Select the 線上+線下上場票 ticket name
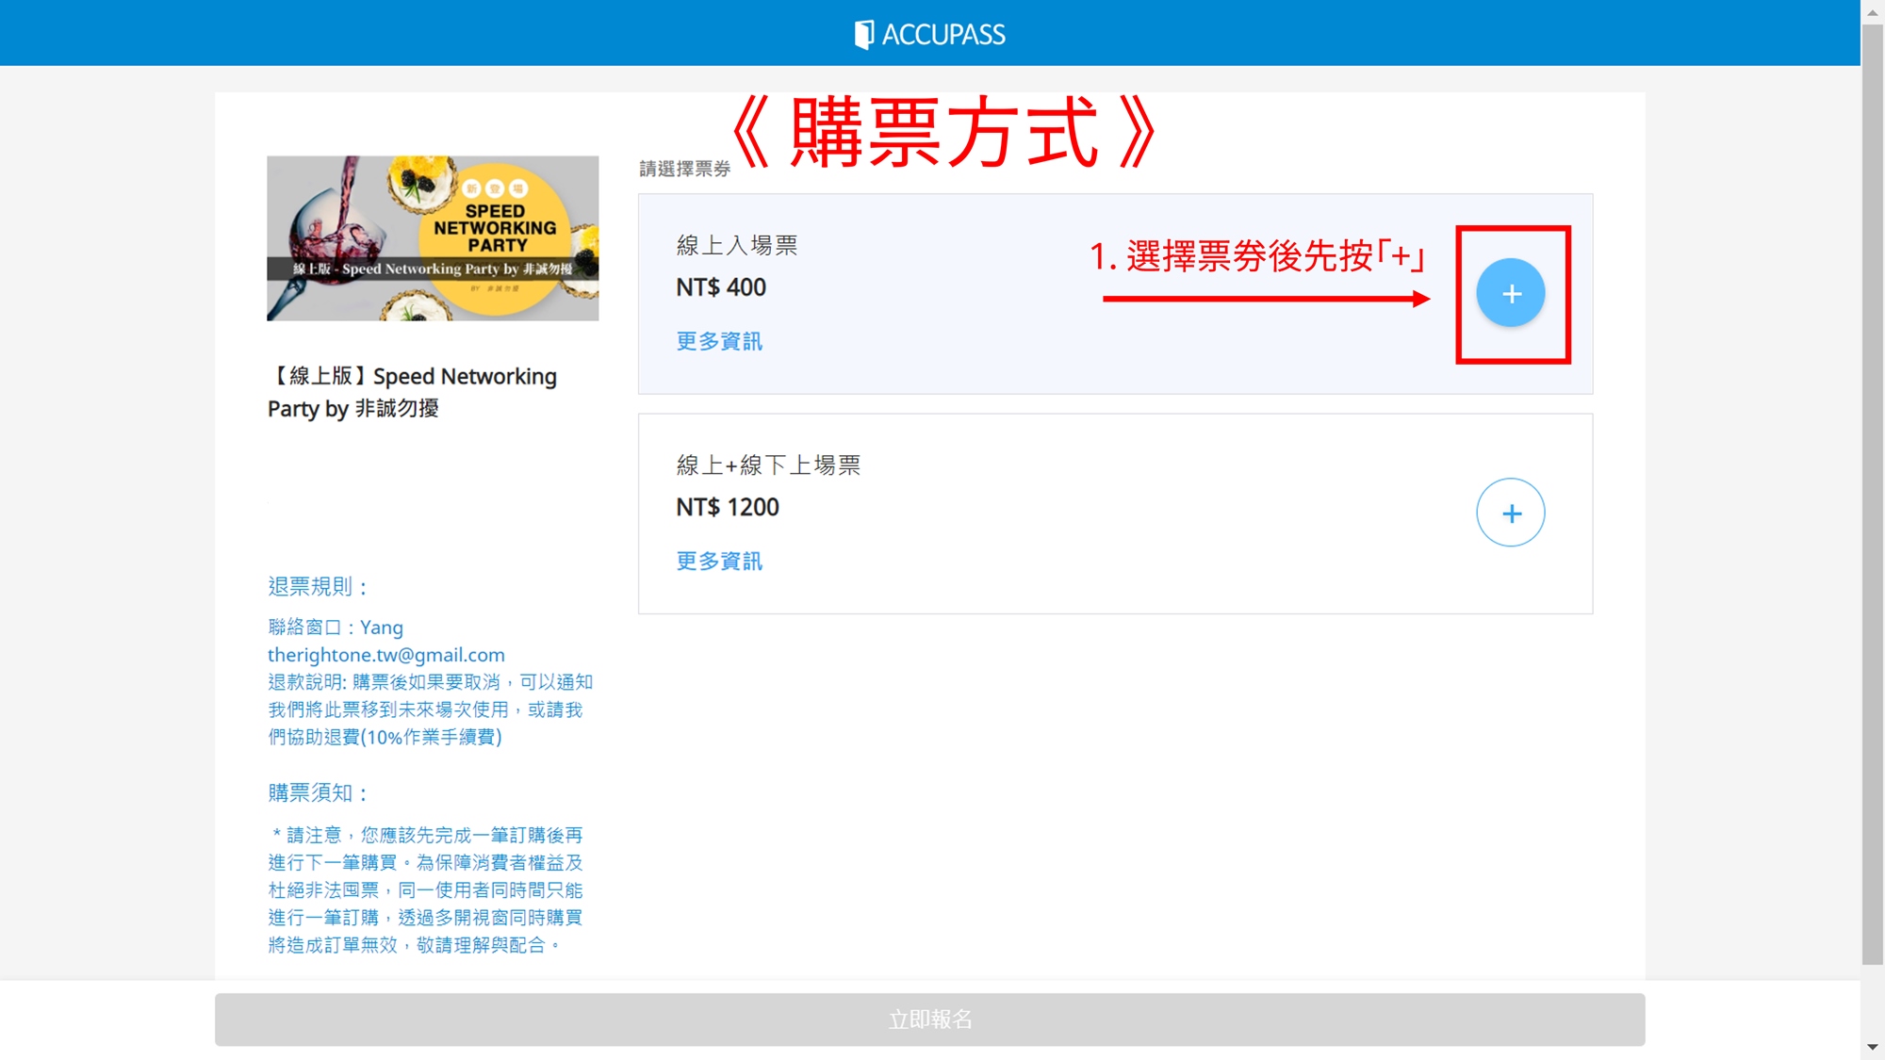Screen dimensions: 1885x1060 tap(768, 465)
